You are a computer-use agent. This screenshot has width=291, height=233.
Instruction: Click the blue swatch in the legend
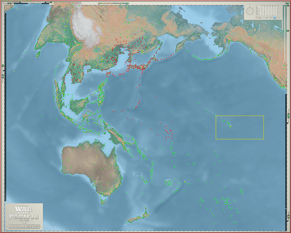tap(275, 18)
